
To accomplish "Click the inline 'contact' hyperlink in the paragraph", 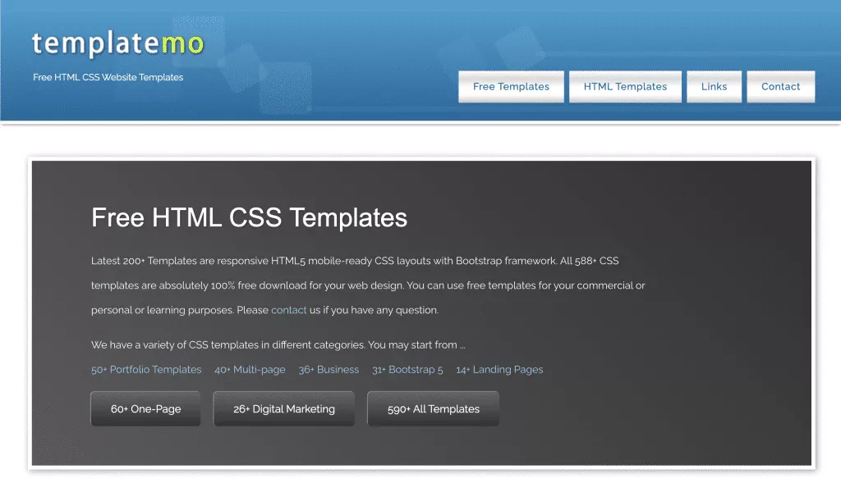I will [288, 310].
